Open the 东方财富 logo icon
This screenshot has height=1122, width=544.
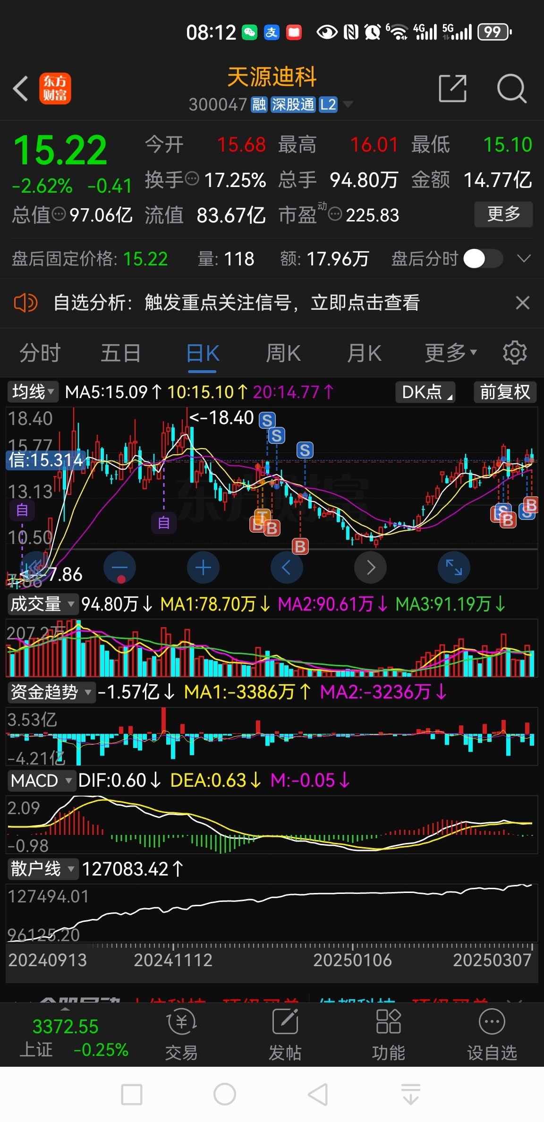55,88
